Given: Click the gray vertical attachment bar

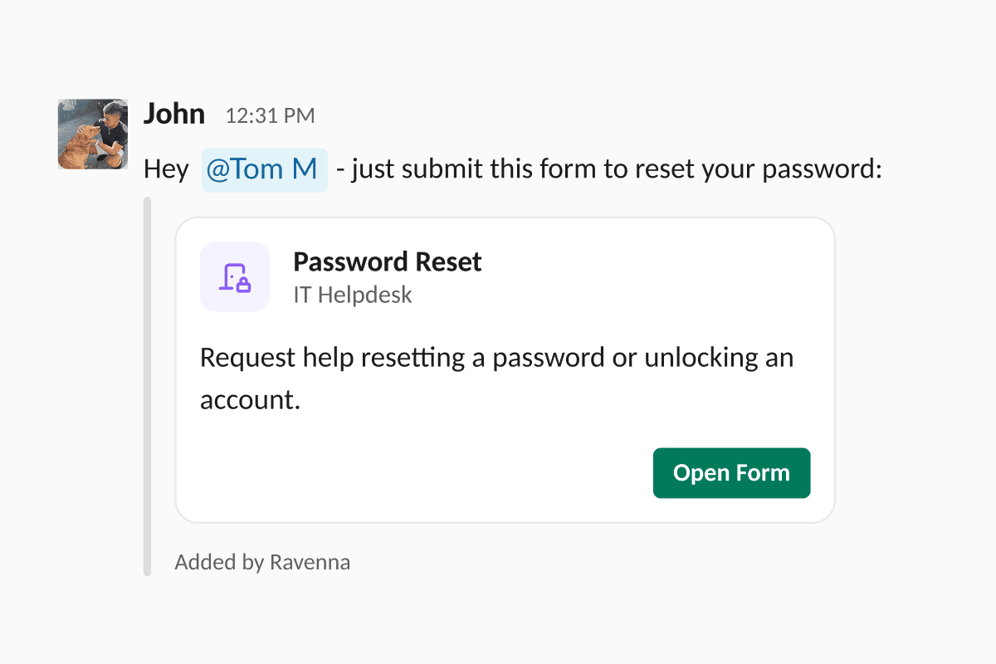Looking at the screenshot, I should [147, 386].
